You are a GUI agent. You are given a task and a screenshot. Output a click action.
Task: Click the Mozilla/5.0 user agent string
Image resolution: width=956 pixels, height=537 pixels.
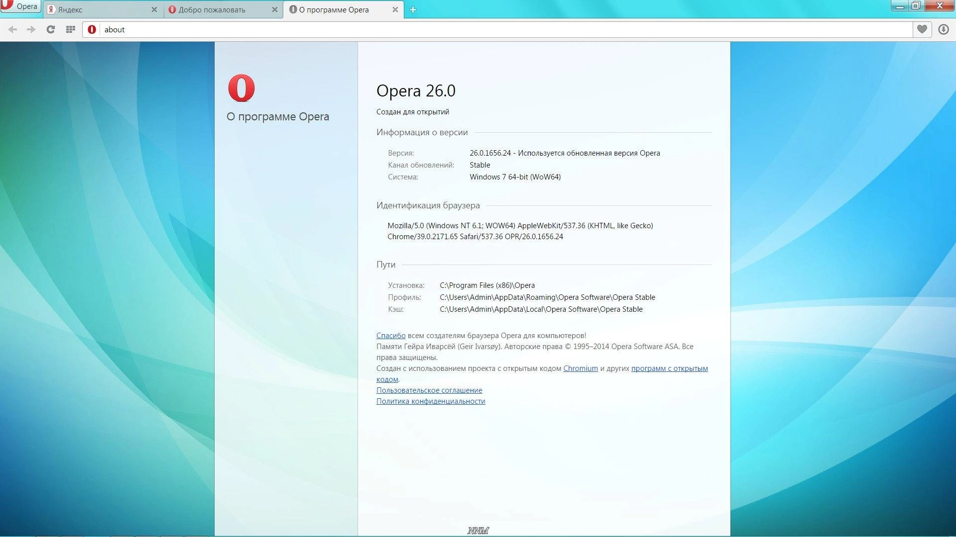520,231
